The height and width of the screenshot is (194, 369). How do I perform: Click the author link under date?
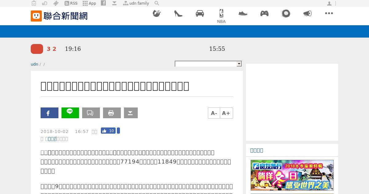pyautogui.click(x=52, y=139)
